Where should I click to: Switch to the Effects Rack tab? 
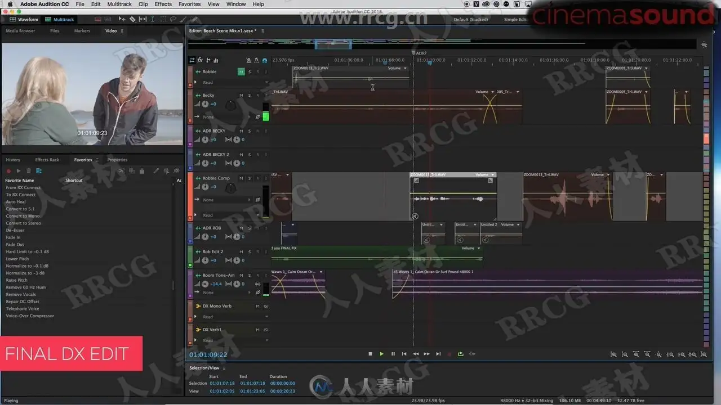point(47,160)
